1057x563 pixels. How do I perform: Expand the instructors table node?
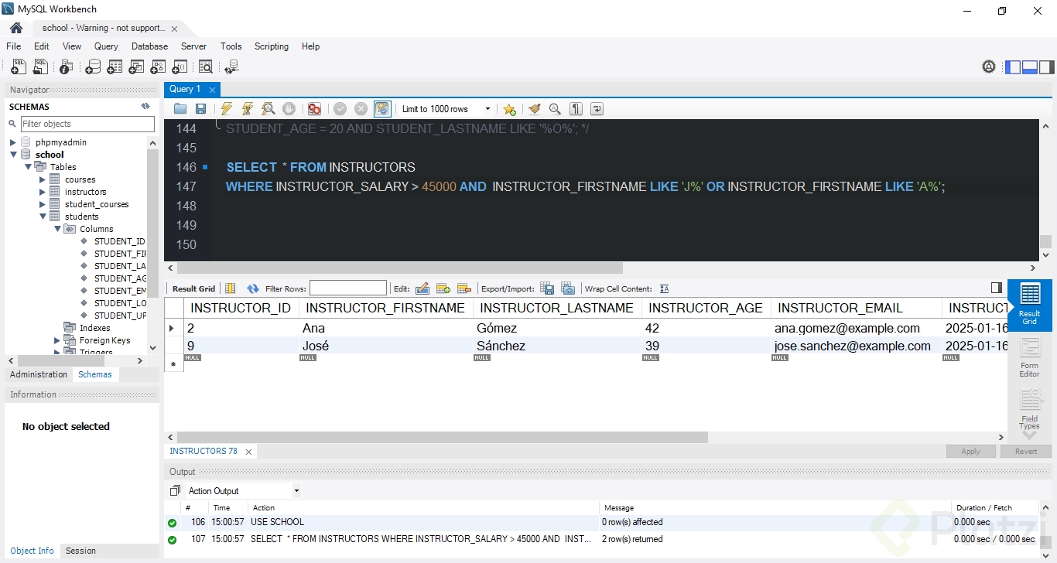point(43,192)
